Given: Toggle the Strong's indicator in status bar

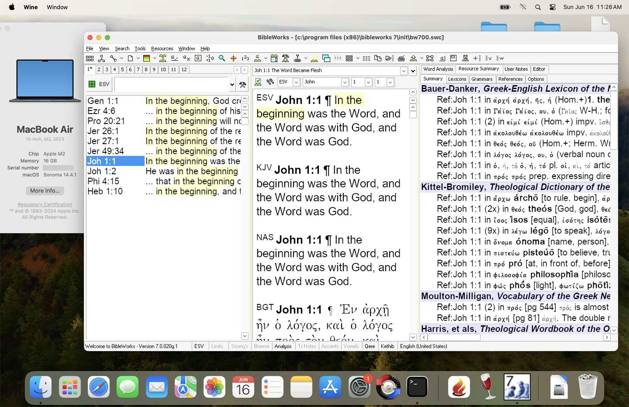Looking at the screenshot, I should (x=239, y=346).
